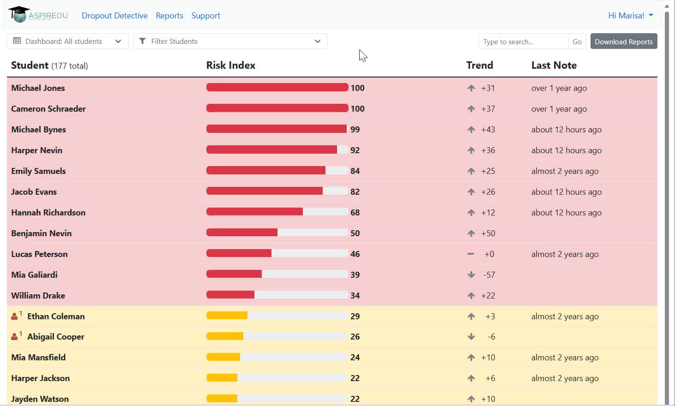Viewport: 675px width, 406px height.
Task: Click the Go search button
Action: pyautogui.click(x=577, y=42)
